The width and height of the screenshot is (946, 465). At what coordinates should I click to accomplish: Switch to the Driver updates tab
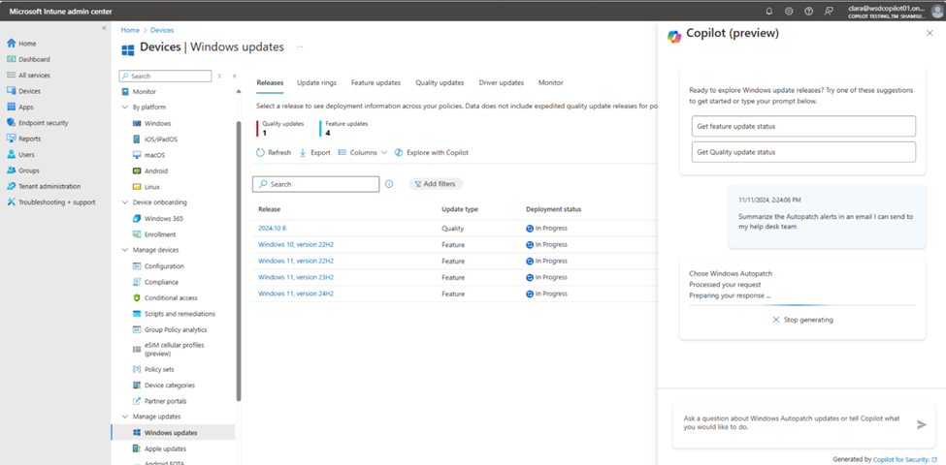tap(502, 83)
